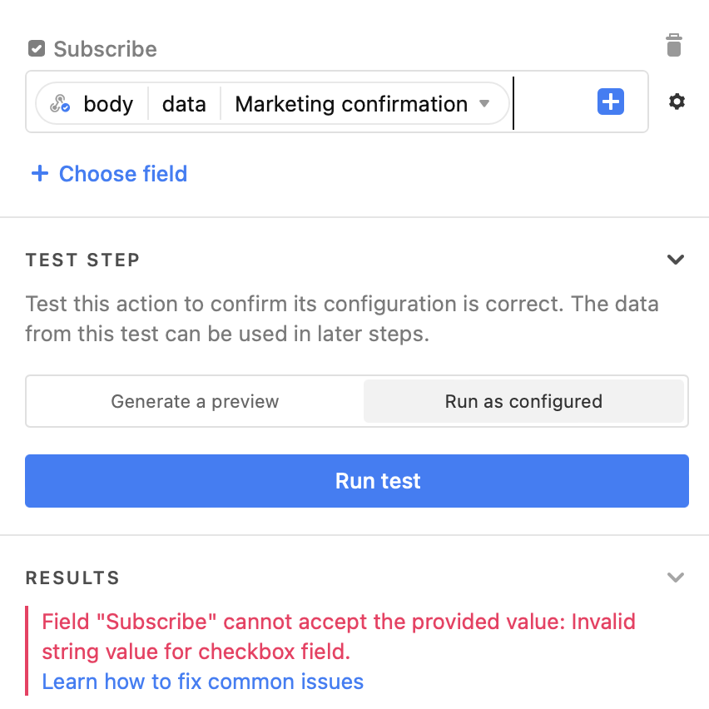Click the Subscribe checkbox field-type icon
Screen dimensions: 709x709
tap(37, 48)
